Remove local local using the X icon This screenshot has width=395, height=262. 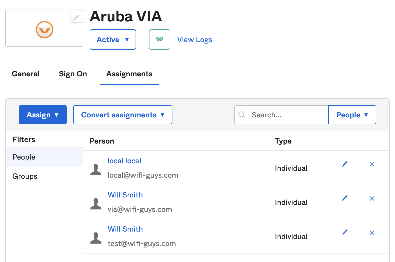[372, 164]
